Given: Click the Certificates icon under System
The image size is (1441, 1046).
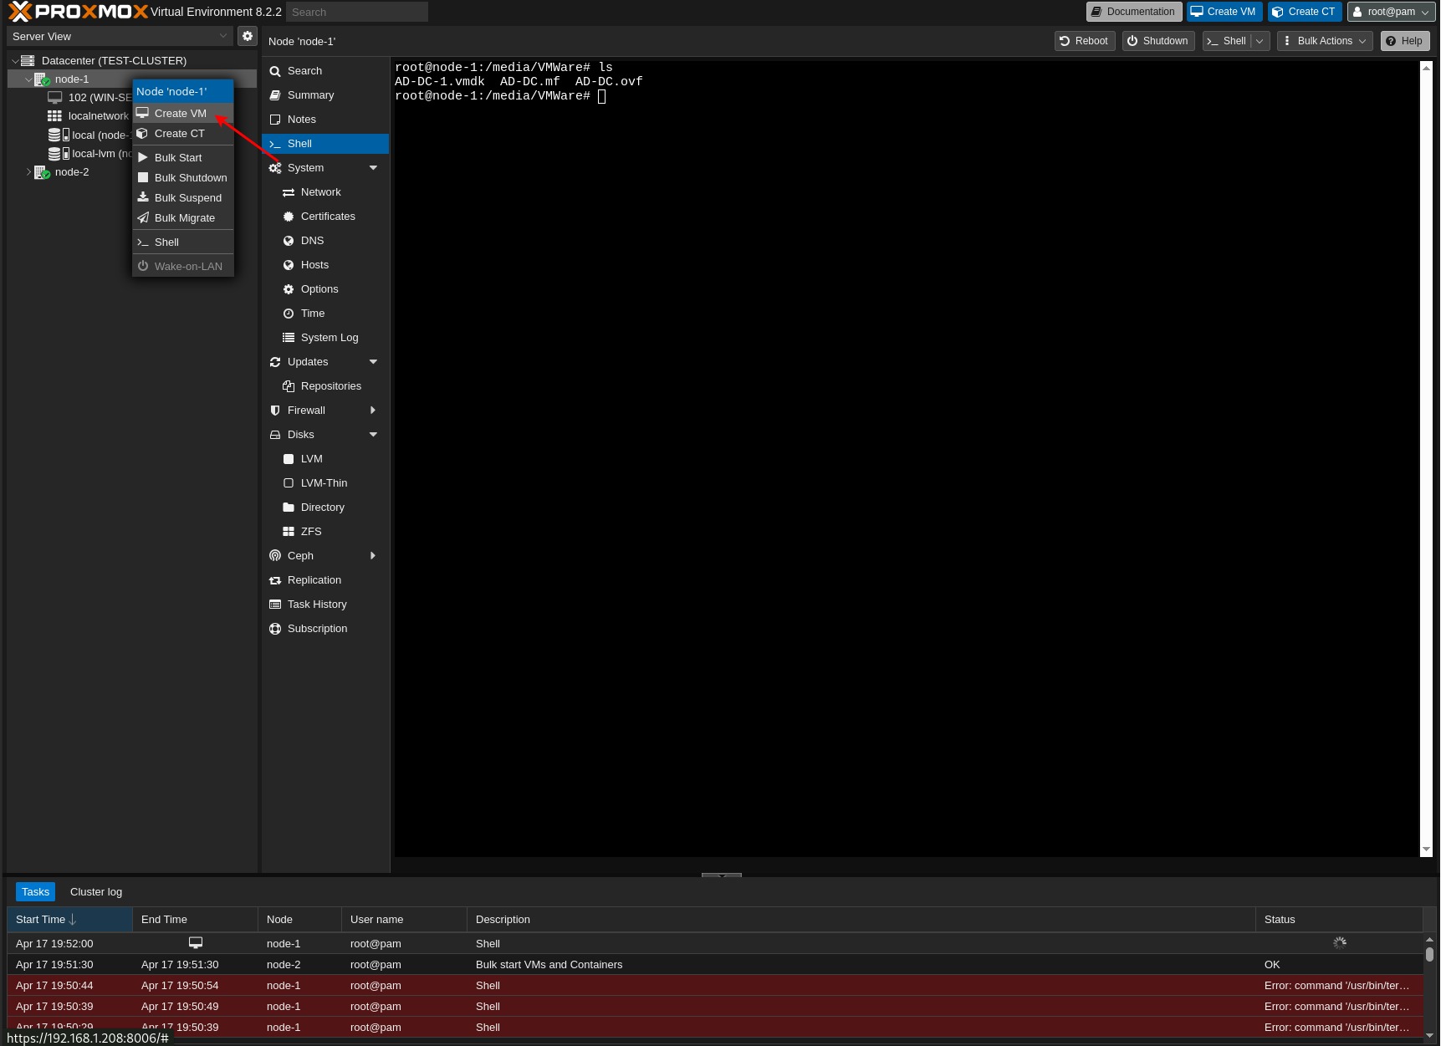Looking at the screenshot, I should coord(289,217).
